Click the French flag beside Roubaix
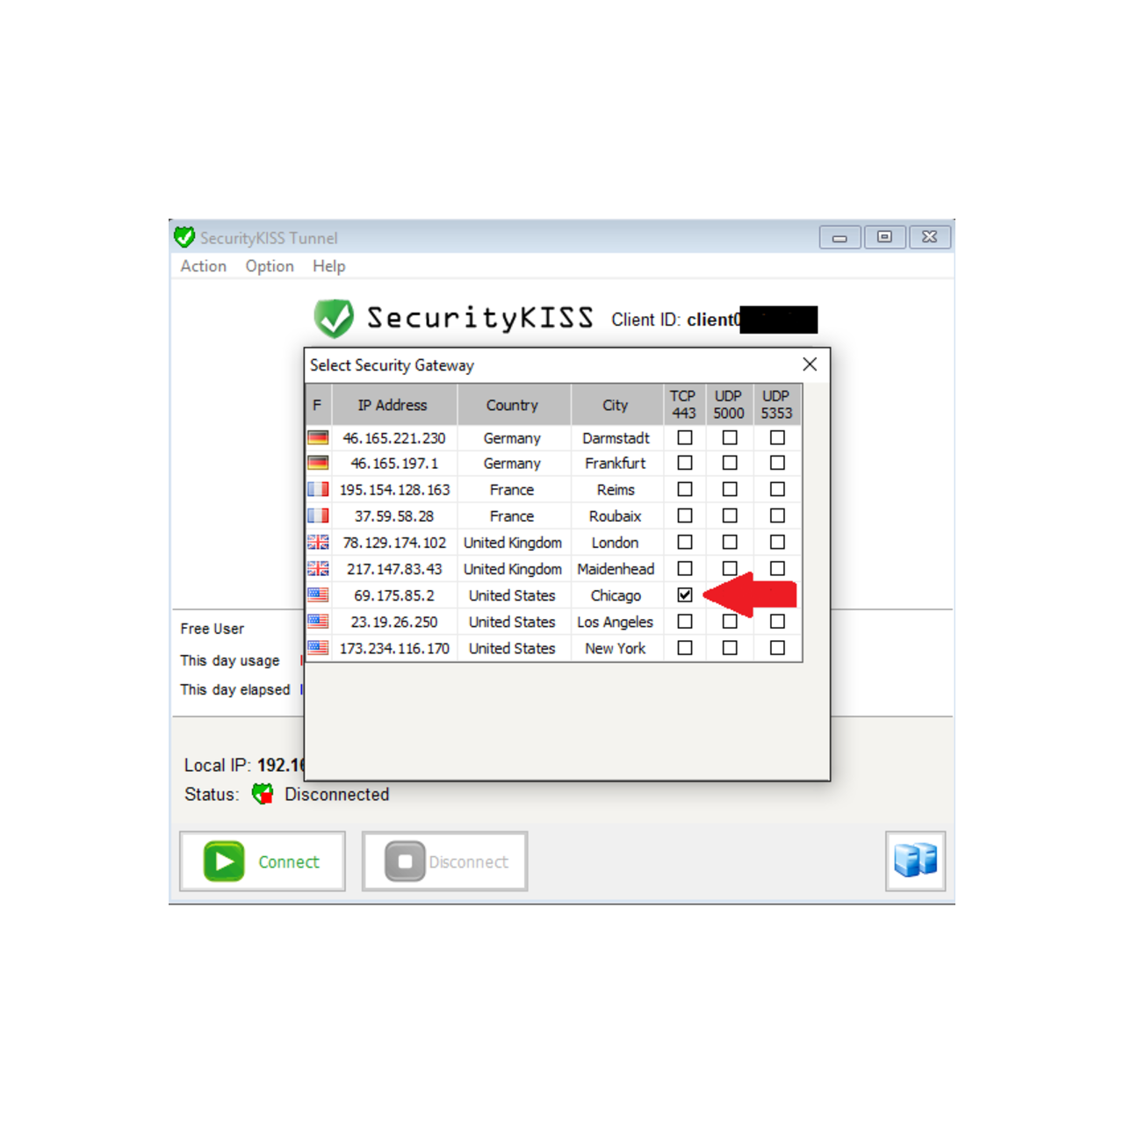 tap(317, 516)
